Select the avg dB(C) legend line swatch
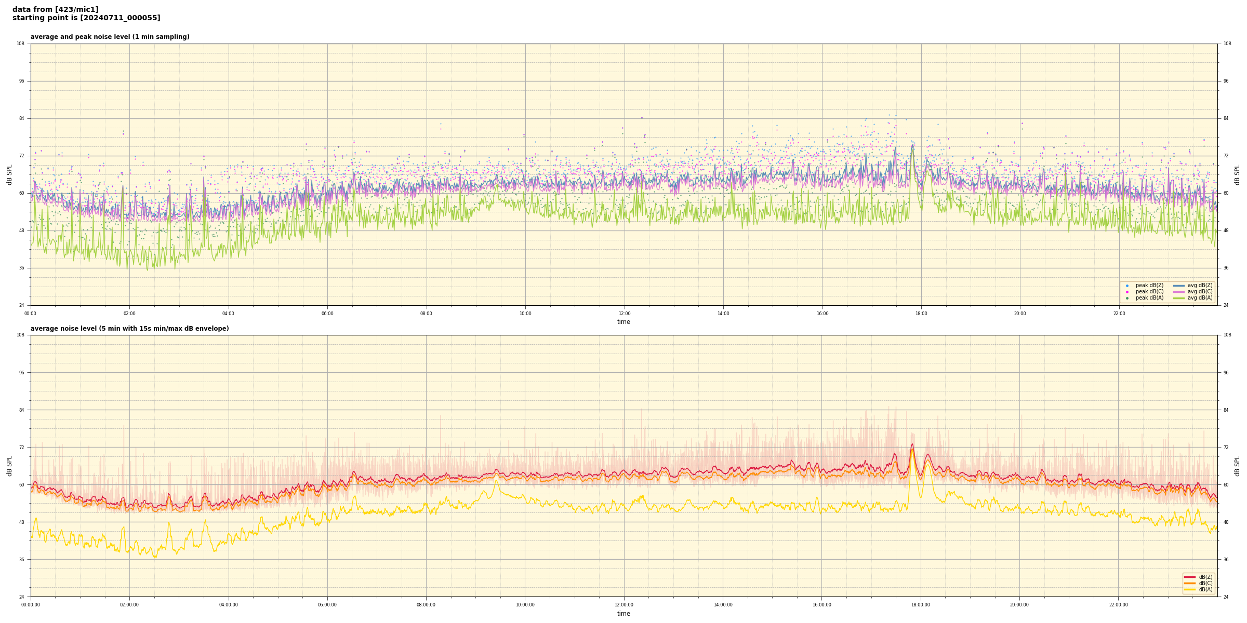This screenshot has height=623, width=1247. tap(1179, 292)
